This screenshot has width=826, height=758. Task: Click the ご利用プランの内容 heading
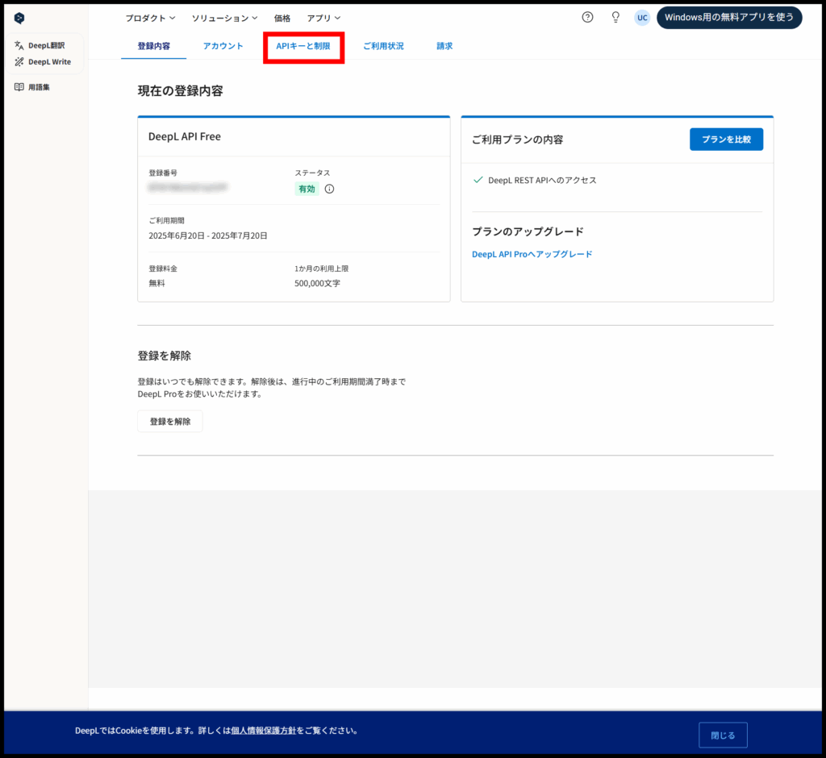pos(517,140)
